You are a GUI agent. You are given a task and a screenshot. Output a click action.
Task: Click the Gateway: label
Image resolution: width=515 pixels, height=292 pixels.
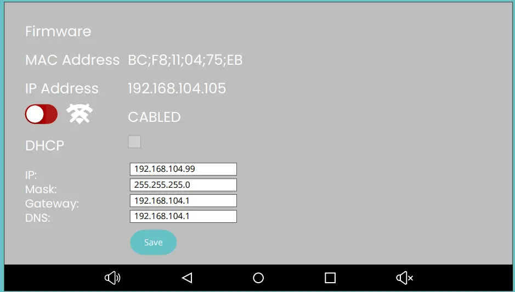[52, 204]
